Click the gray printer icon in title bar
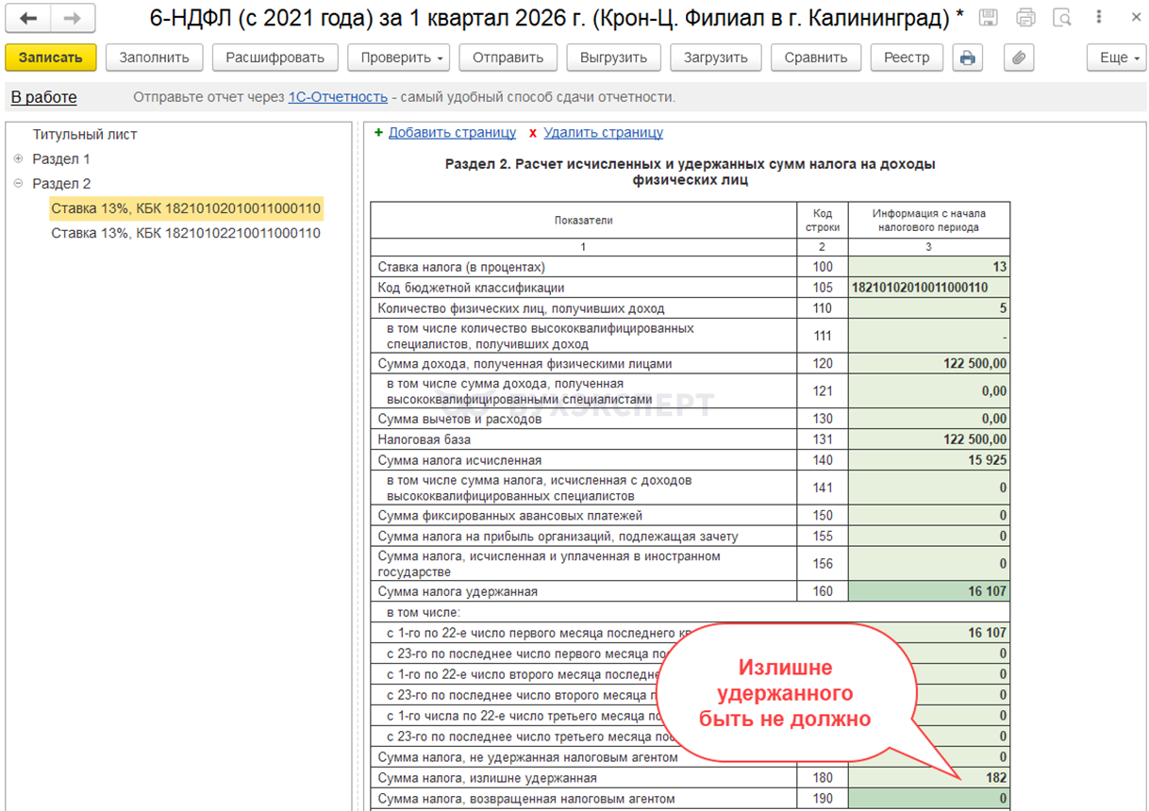The height and width of the screenshot is (811, 1149). pyautogui.click(x=1025, y=18)
